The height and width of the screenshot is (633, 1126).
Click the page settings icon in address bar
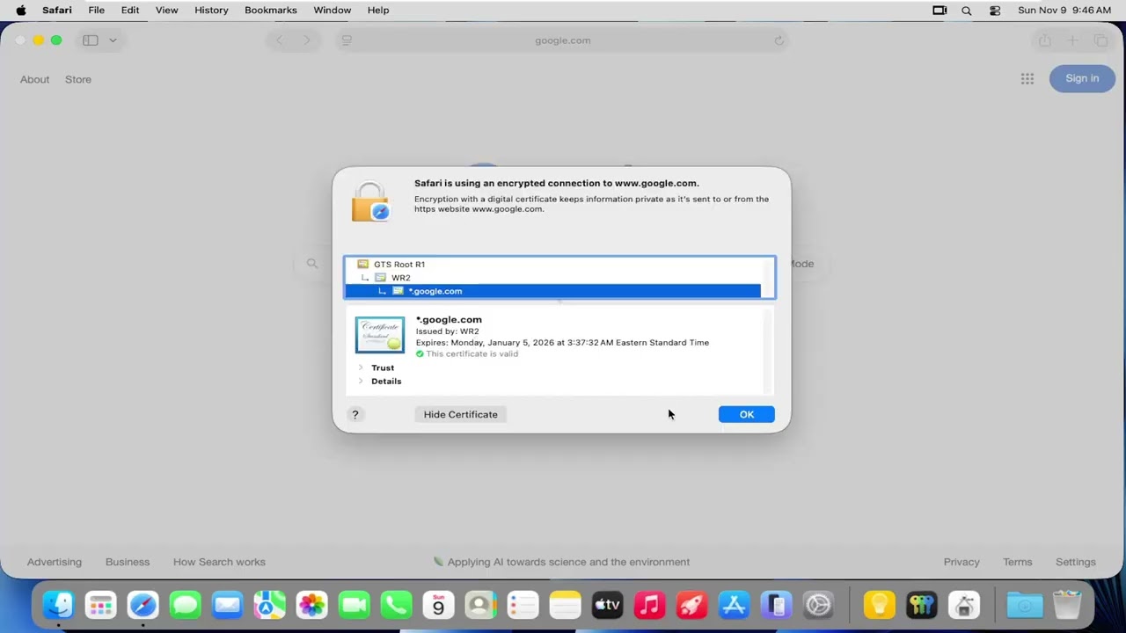[x=347, y=40]
